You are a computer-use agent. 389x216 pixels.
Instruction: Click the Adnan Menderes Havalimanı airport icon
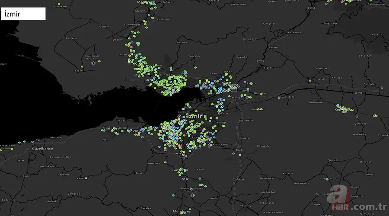[x=192, y=195]
